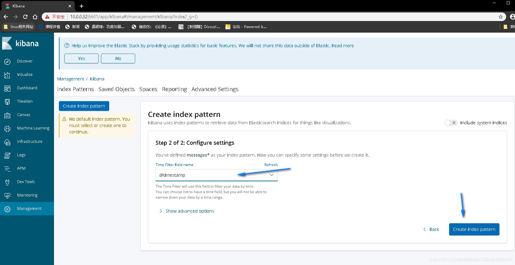Click the help question icon in banner
The image size is (515, 265).
tap(67, 45)
